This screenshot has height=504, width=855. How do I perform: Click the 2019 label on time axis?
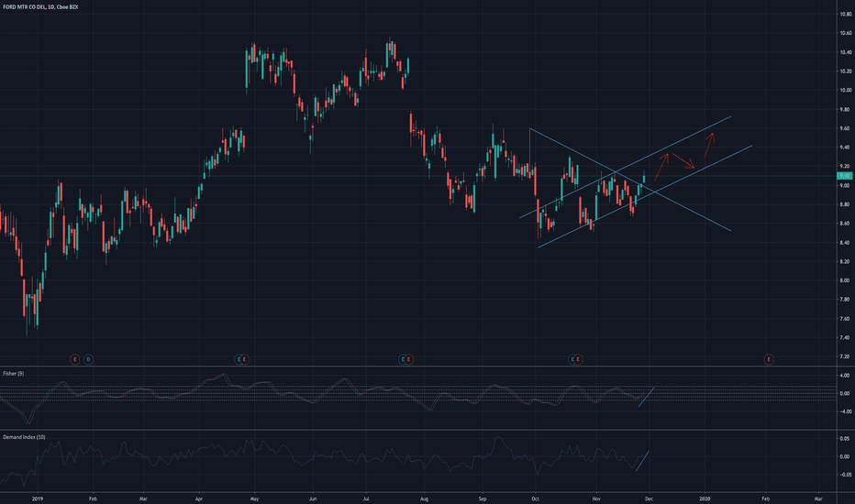click(38, 499)
